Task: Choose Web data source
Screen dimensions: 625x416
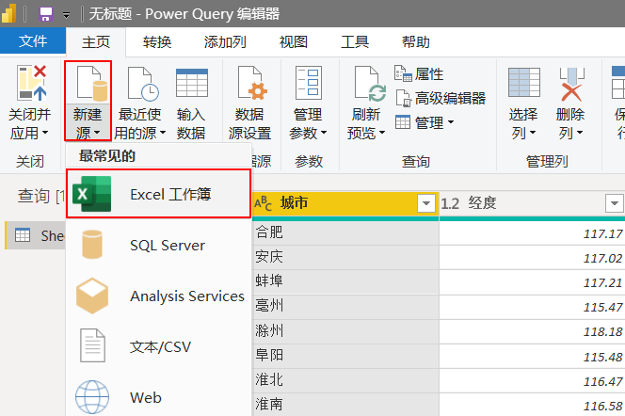Action: pyautogui.click(x=159, y=397)
